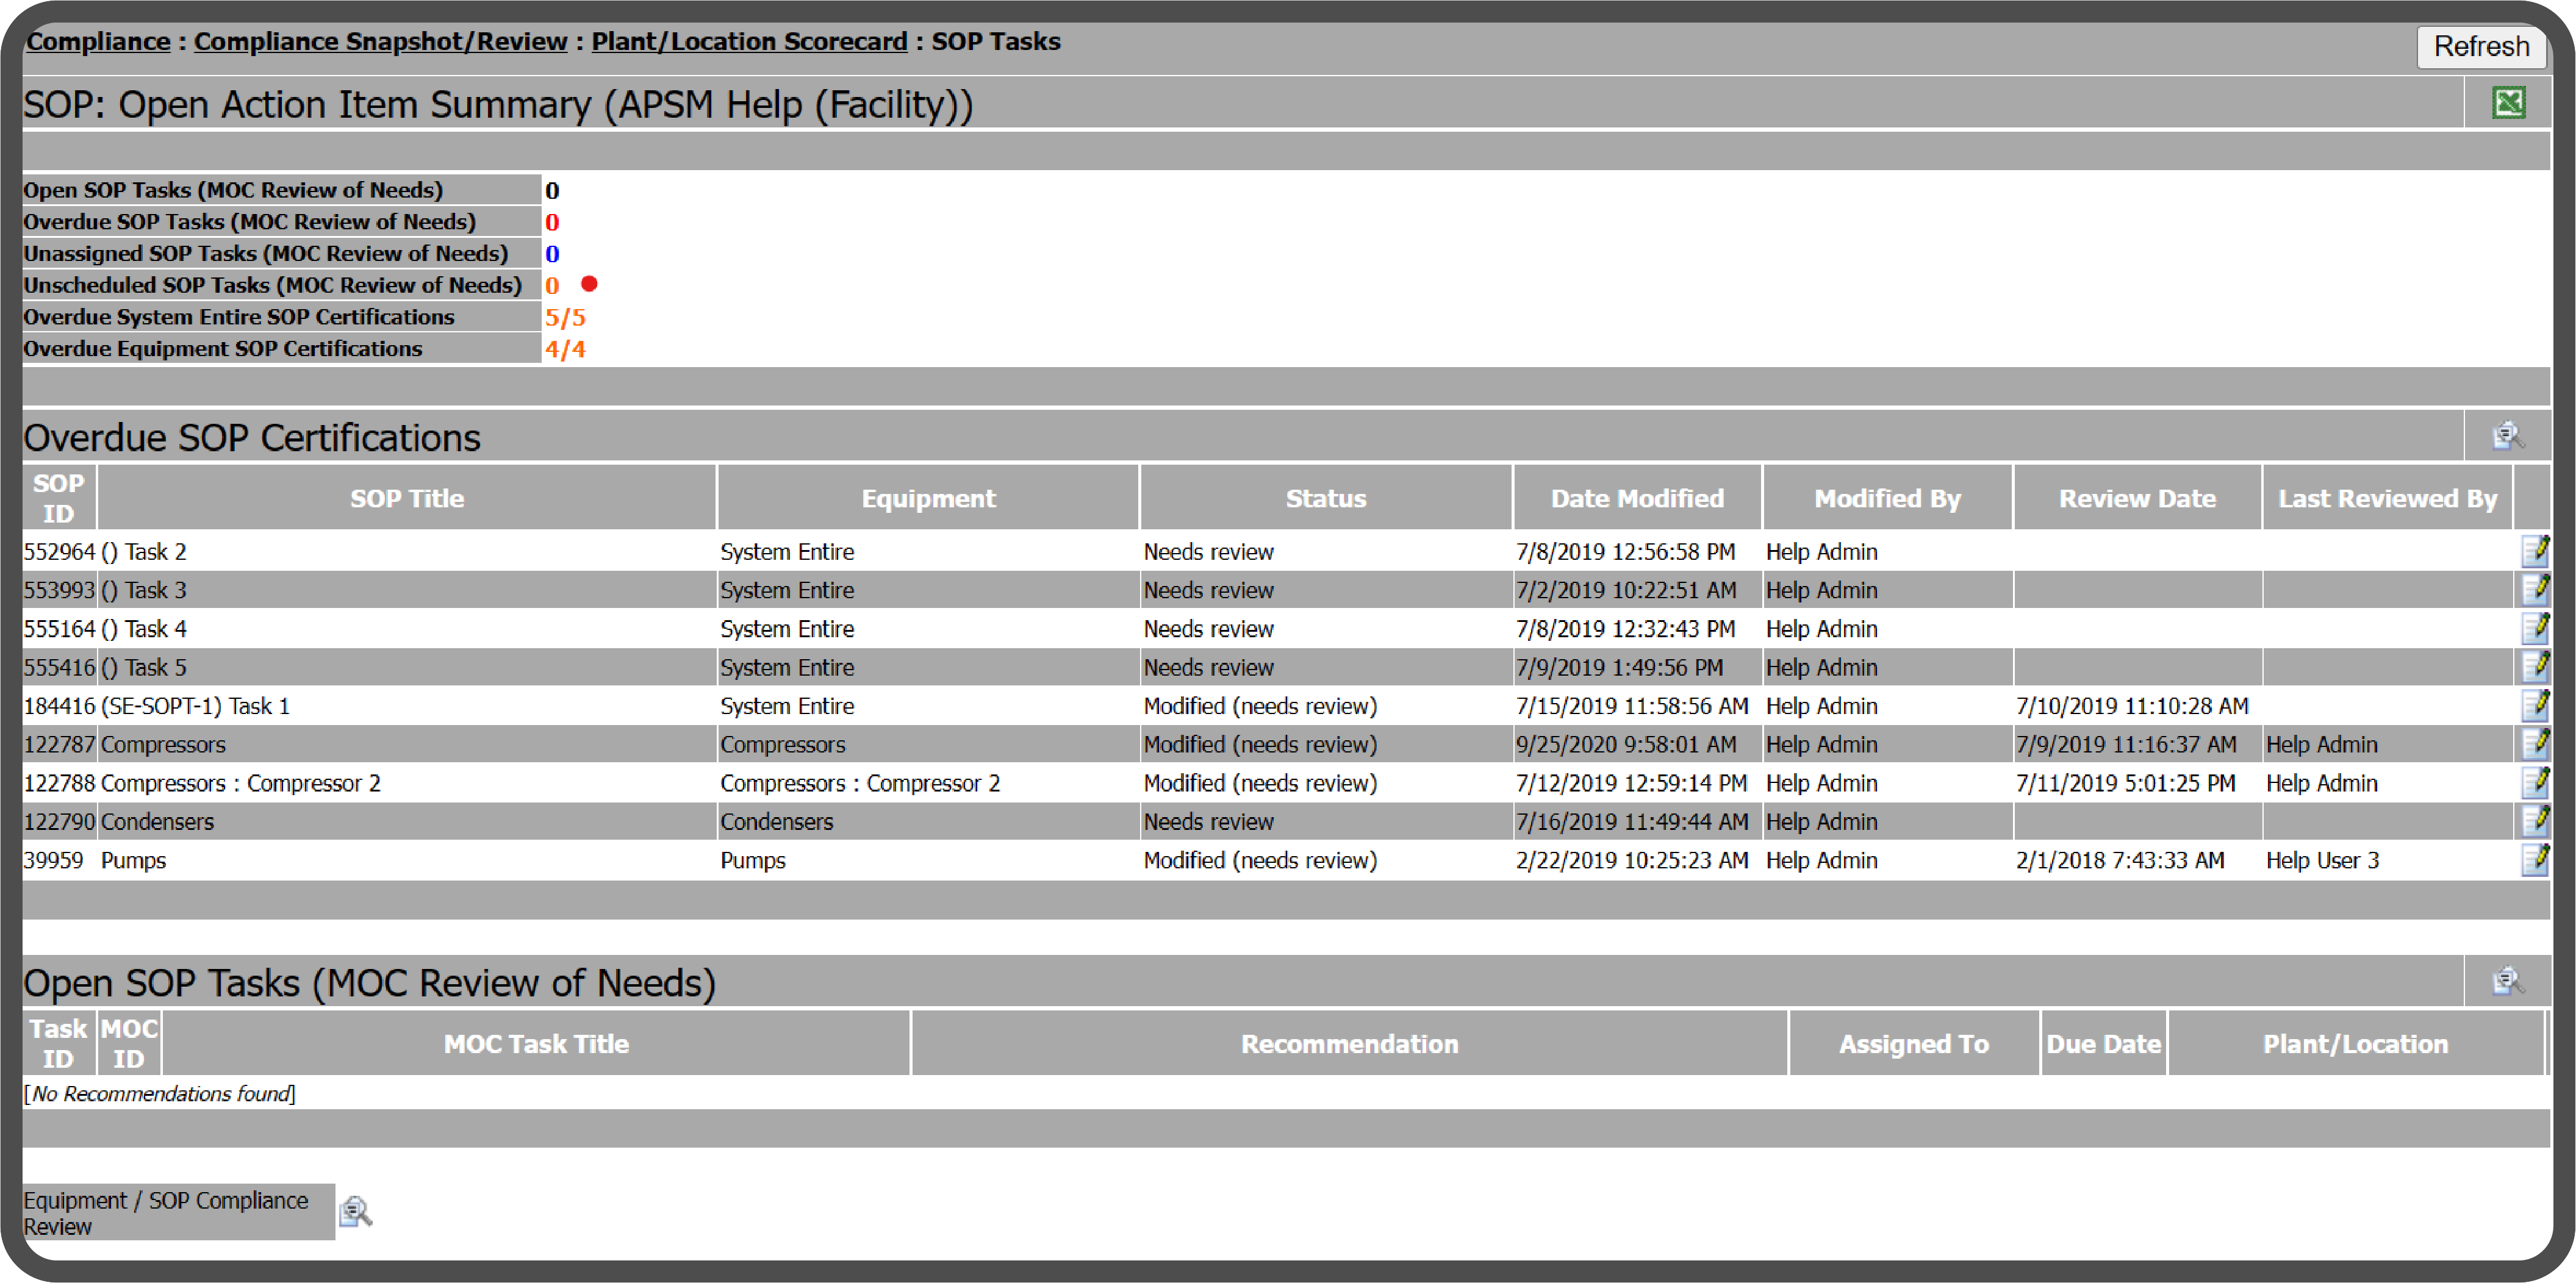Click overdue Equipment SOP count 4/4
Image resolution: width=2576 pixels, height=1283 pixels.
(565, 349)
